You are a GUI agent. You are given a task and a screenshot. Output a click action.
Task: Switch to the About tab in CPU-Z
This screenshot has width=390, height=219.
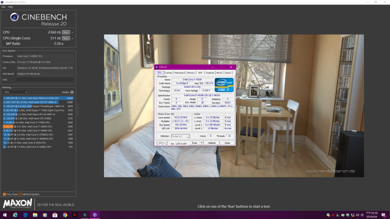[228, 73]
